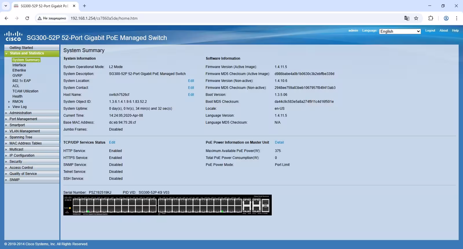
Task: Edit the System Location
Action: (x=191, y=81)
